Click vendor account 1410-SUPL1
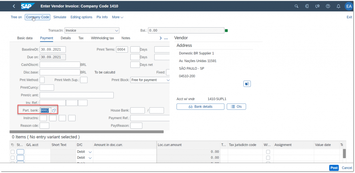Screen dimensions: 355x173 [x=217, y=99]
